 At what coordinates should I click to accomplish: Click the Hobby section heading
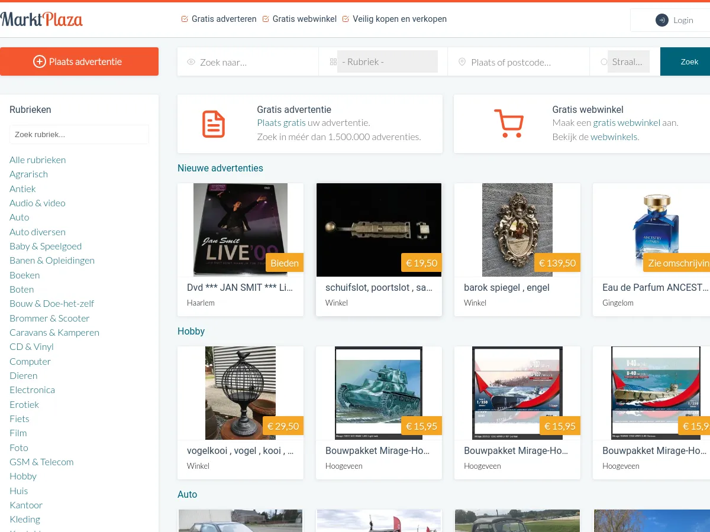tap(191, 331)
